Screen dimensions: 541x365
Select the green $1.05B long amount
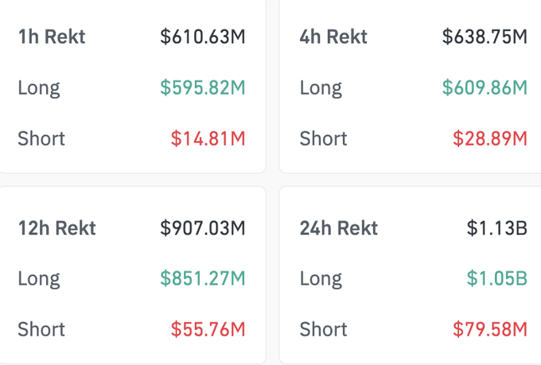(x=497, y=278)
